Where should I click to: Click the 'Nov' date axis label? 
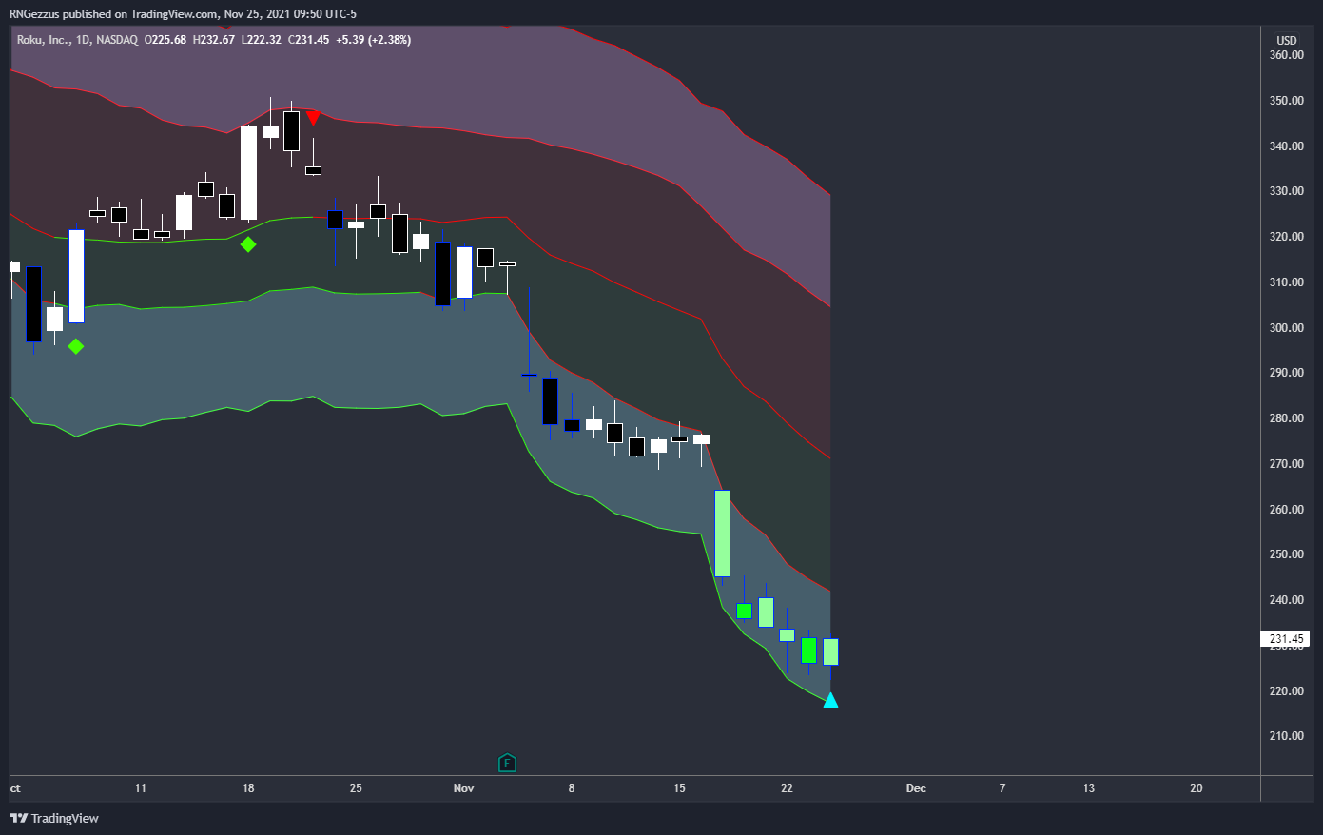[x=463, y=788]
